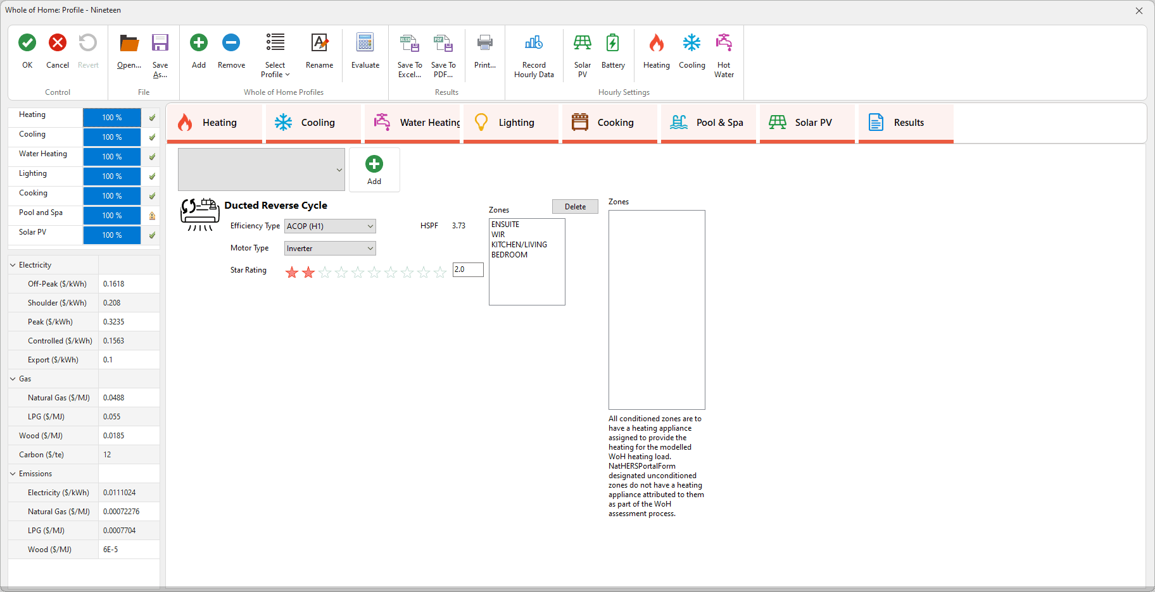Collapse the Emissions section
1155x592 pixels.
coord(13,474)
